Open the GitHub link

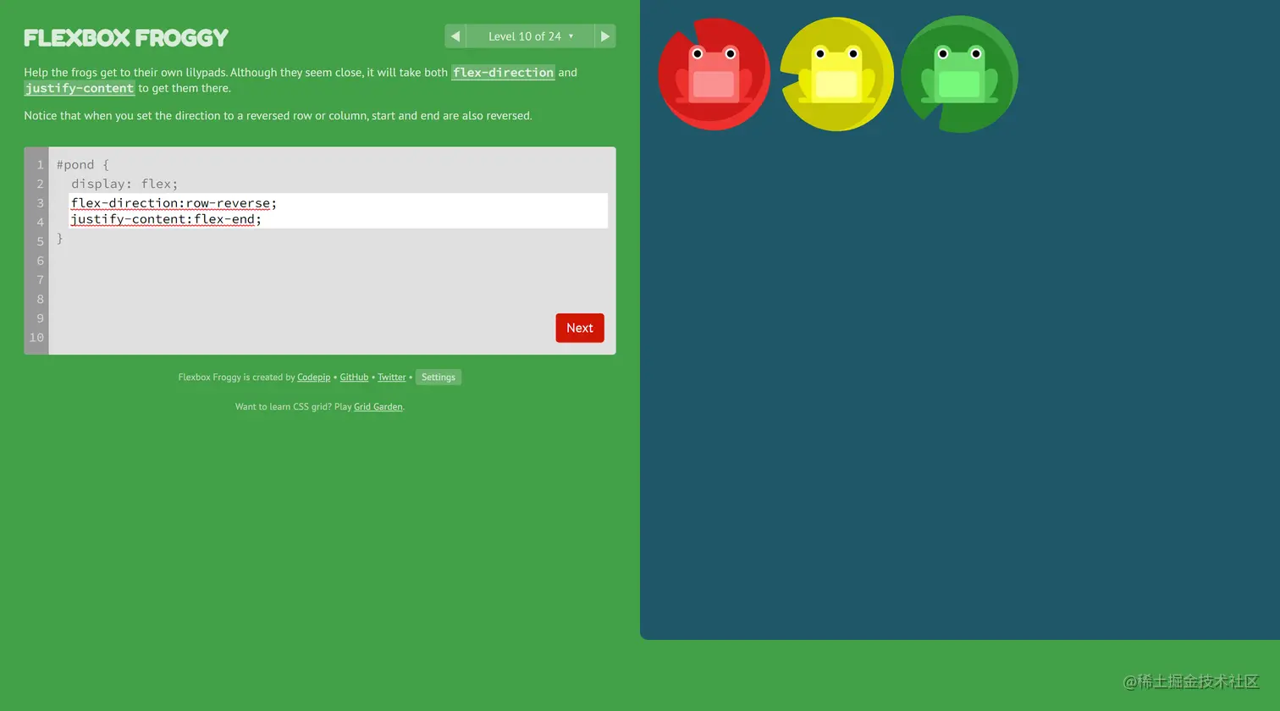tap(354, 378)
